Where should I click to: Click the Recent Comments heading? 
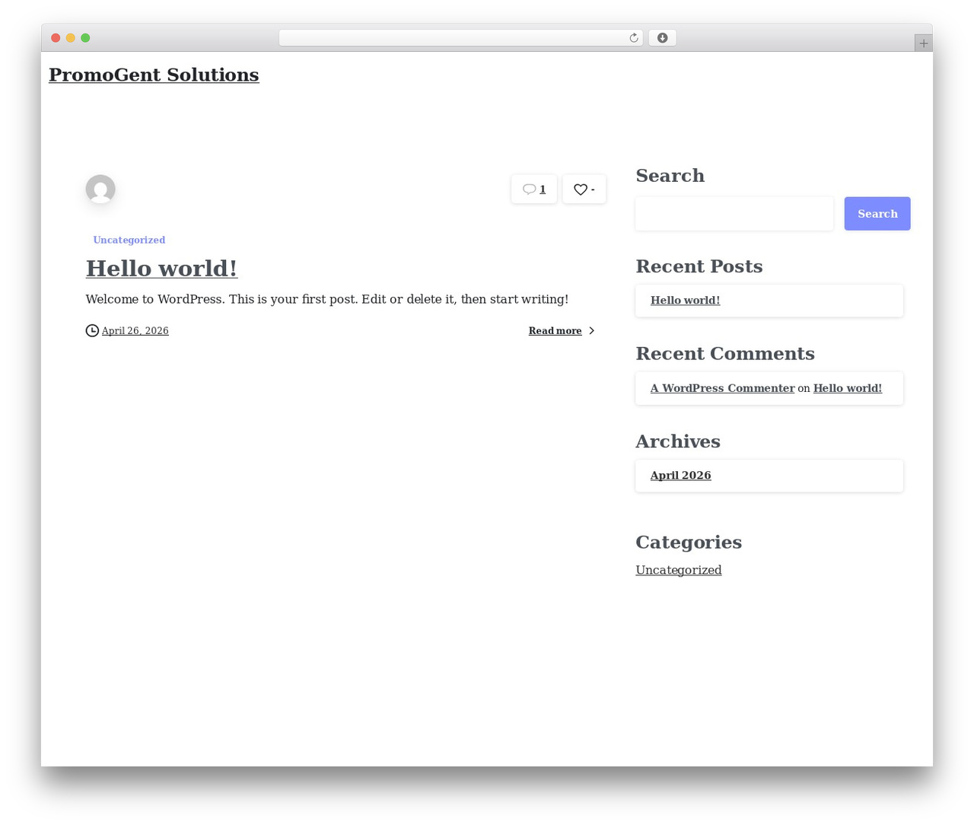(x=725, y=354)
